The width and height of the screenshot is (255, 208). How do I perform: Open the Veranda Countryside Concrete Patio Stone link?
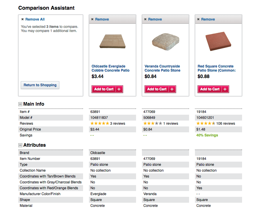click(163, 68)
